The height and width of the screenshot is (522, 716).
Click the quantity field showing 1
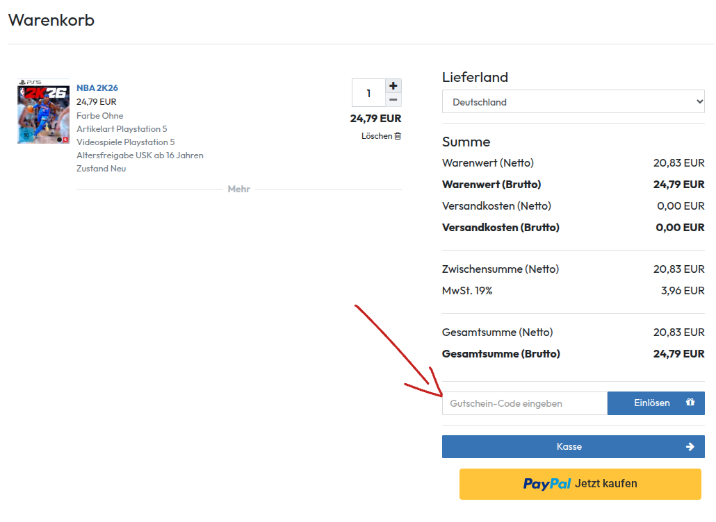coord(368,93)
